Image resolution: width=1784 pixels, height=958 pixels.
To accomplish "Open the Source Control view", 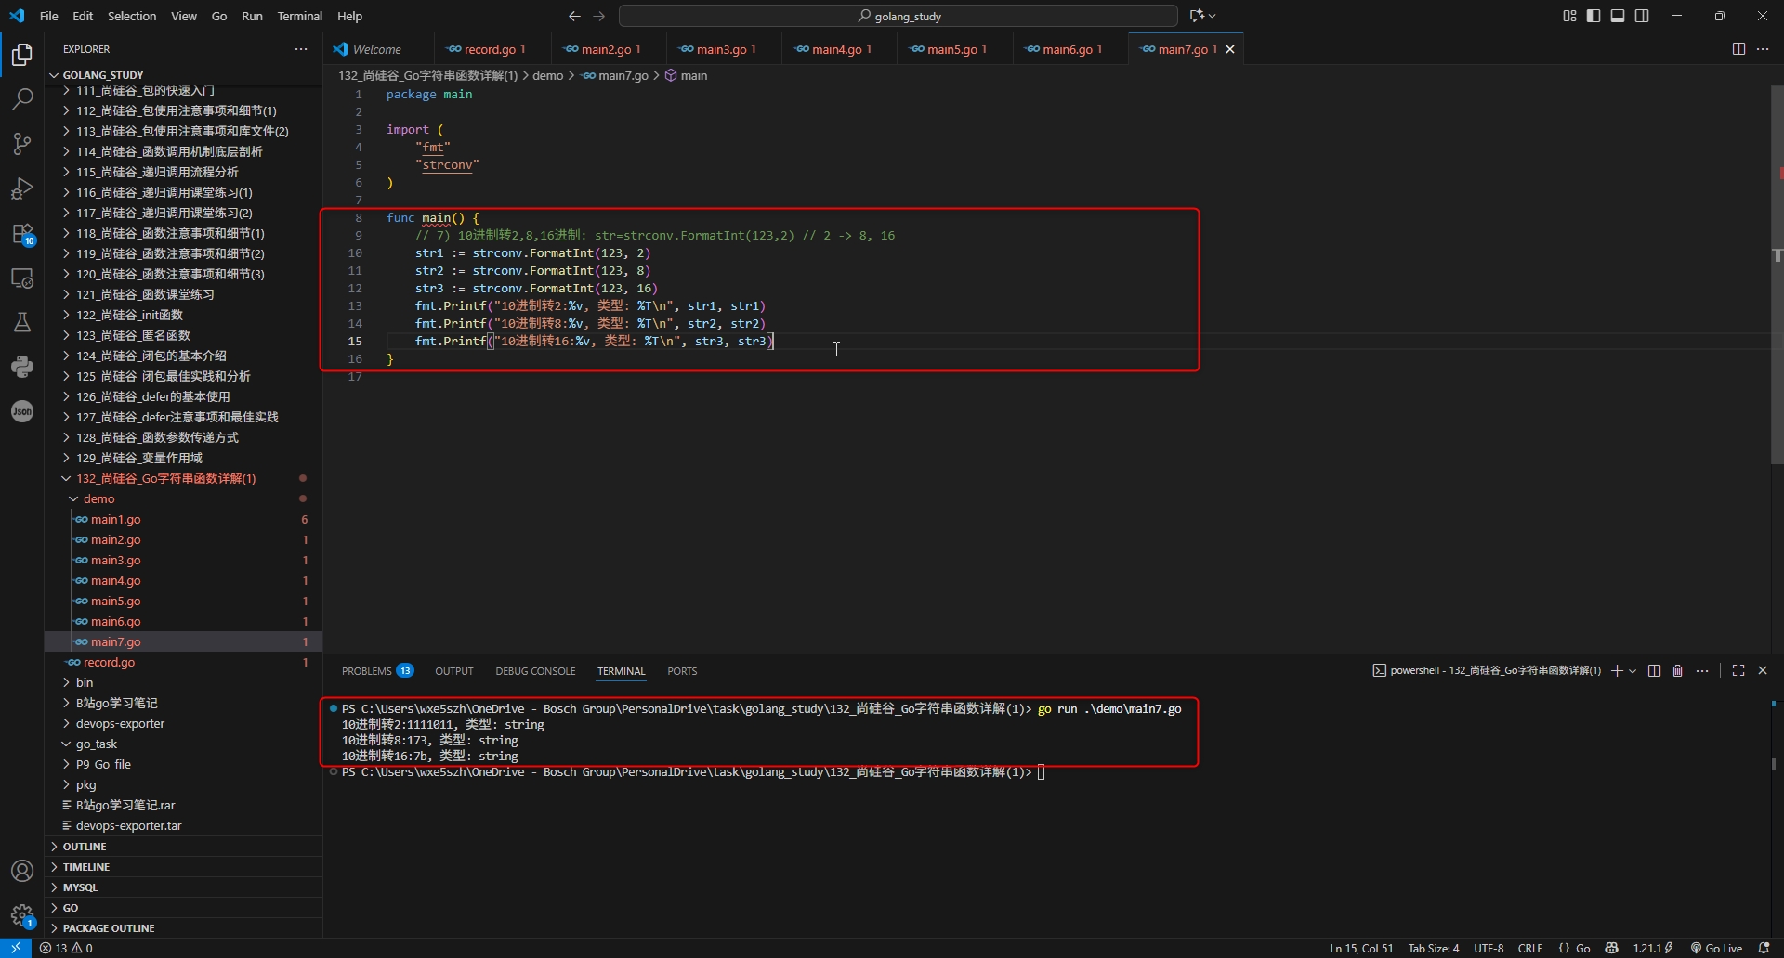I will tap(22, 144).
